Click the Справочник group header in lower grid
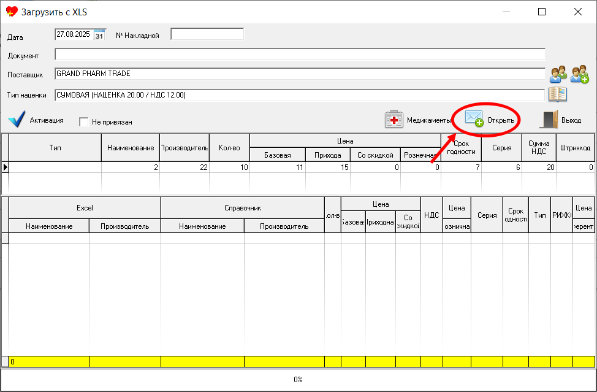Viewport: 597px width, 392px height. pyautogui.click(x=243, y=207)
